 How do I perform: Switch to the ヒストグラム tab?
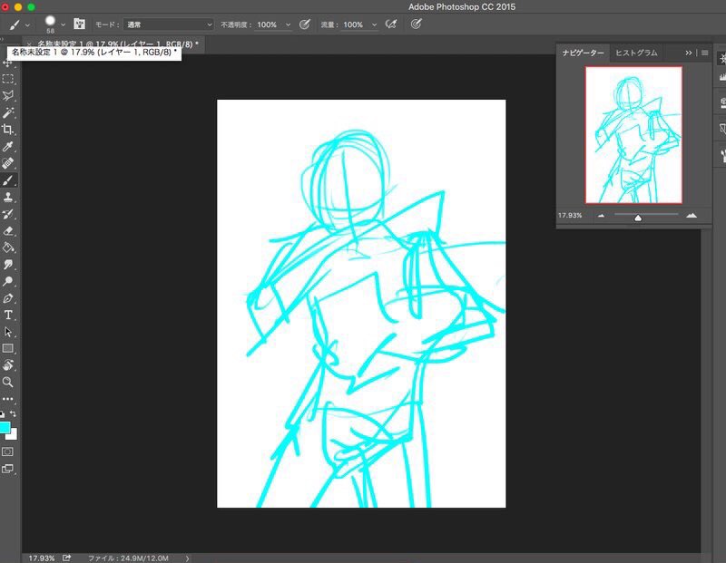pos(636,53)
